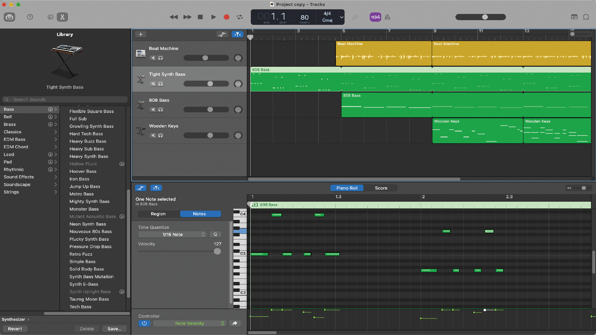
Task: Toggle track automation button in tracks header
Action: (222, 34)
